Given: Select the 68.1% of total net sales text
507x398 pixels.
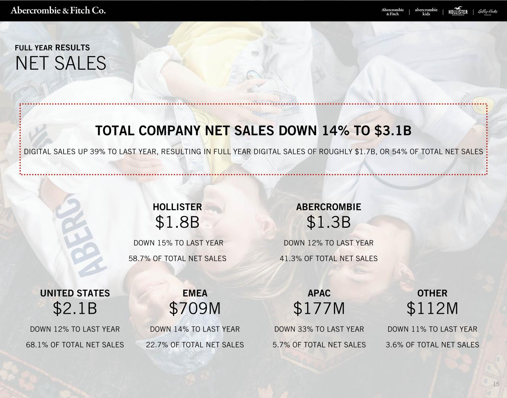Looking at the screenshot, I should [75, 345].
